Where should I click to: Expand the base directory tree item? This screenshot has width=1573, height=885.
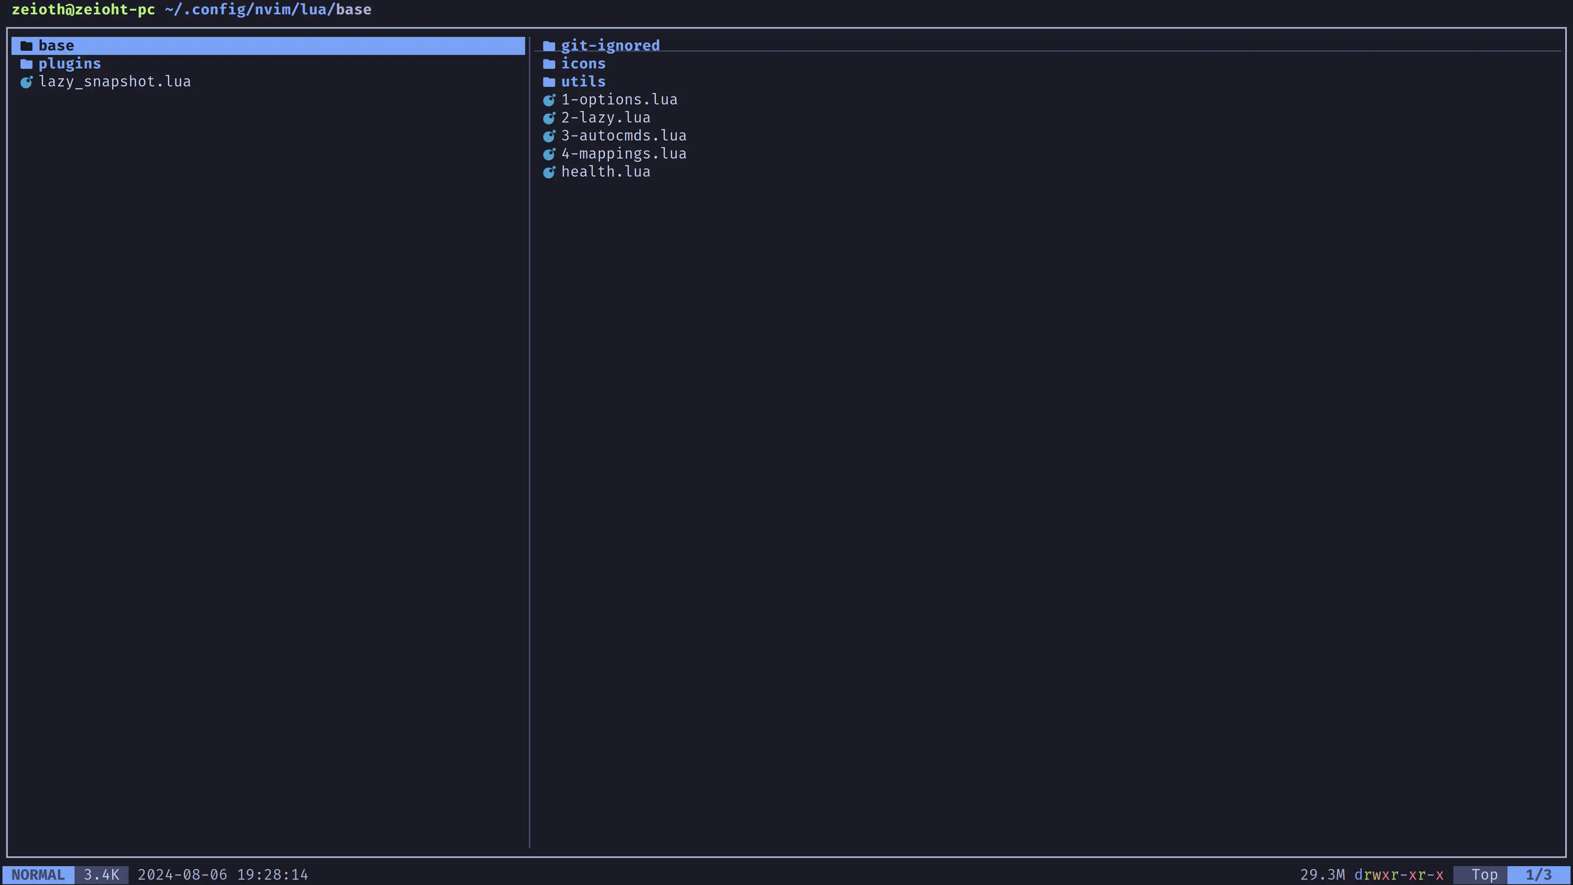point(55,44)
